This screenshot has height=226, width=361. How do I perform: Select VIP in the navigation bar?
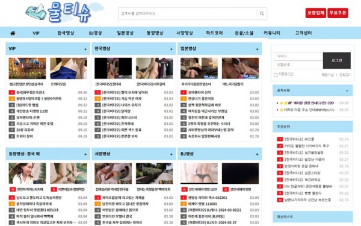pyautogui.click(x=36, y=33)
